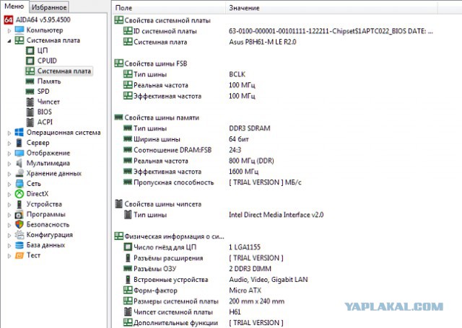Select Соотношение DRAM:FSB row
This screenshot has width=462, height=328.
[182, 150]
